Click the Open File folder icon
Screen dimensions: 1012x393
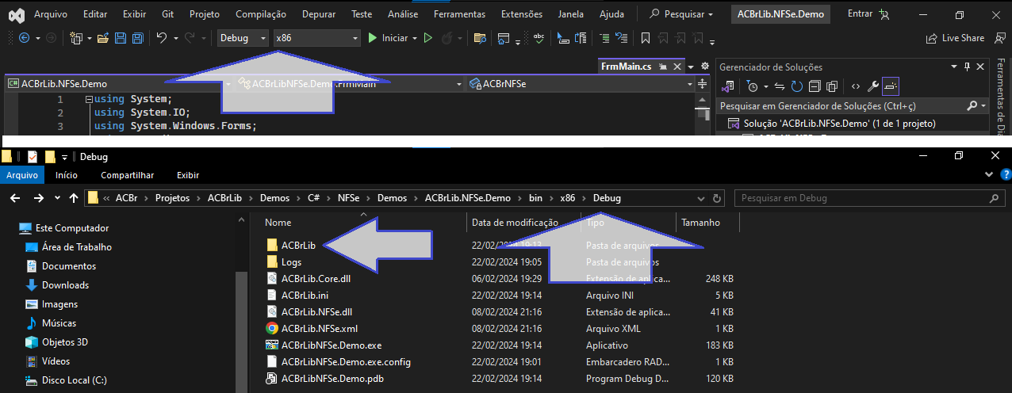pos(103,38)
